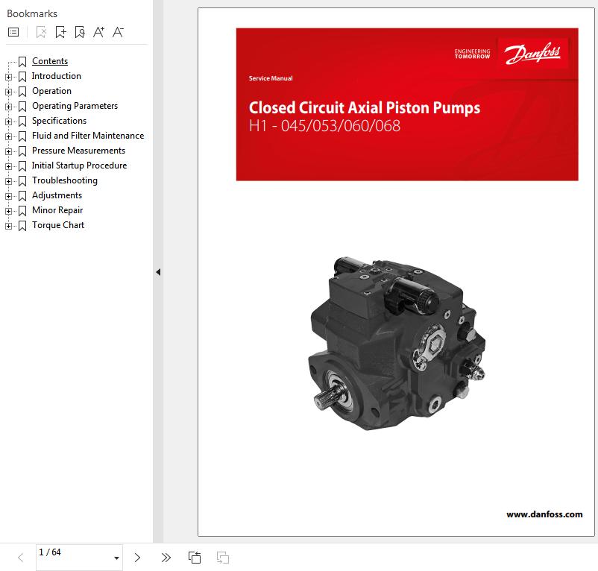Expand the Initial Startup Procedure bookmark
Screen dimensions: 598x571
(8, 166)
